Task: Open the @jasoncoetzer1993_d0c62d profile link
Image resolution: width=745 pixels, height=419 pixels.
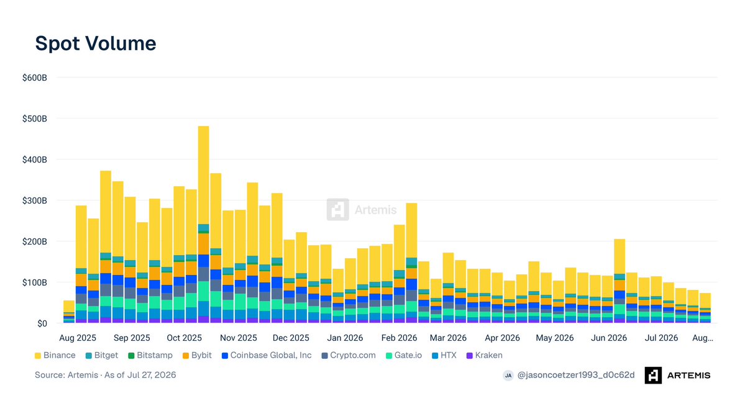Action: pos(575,375)
